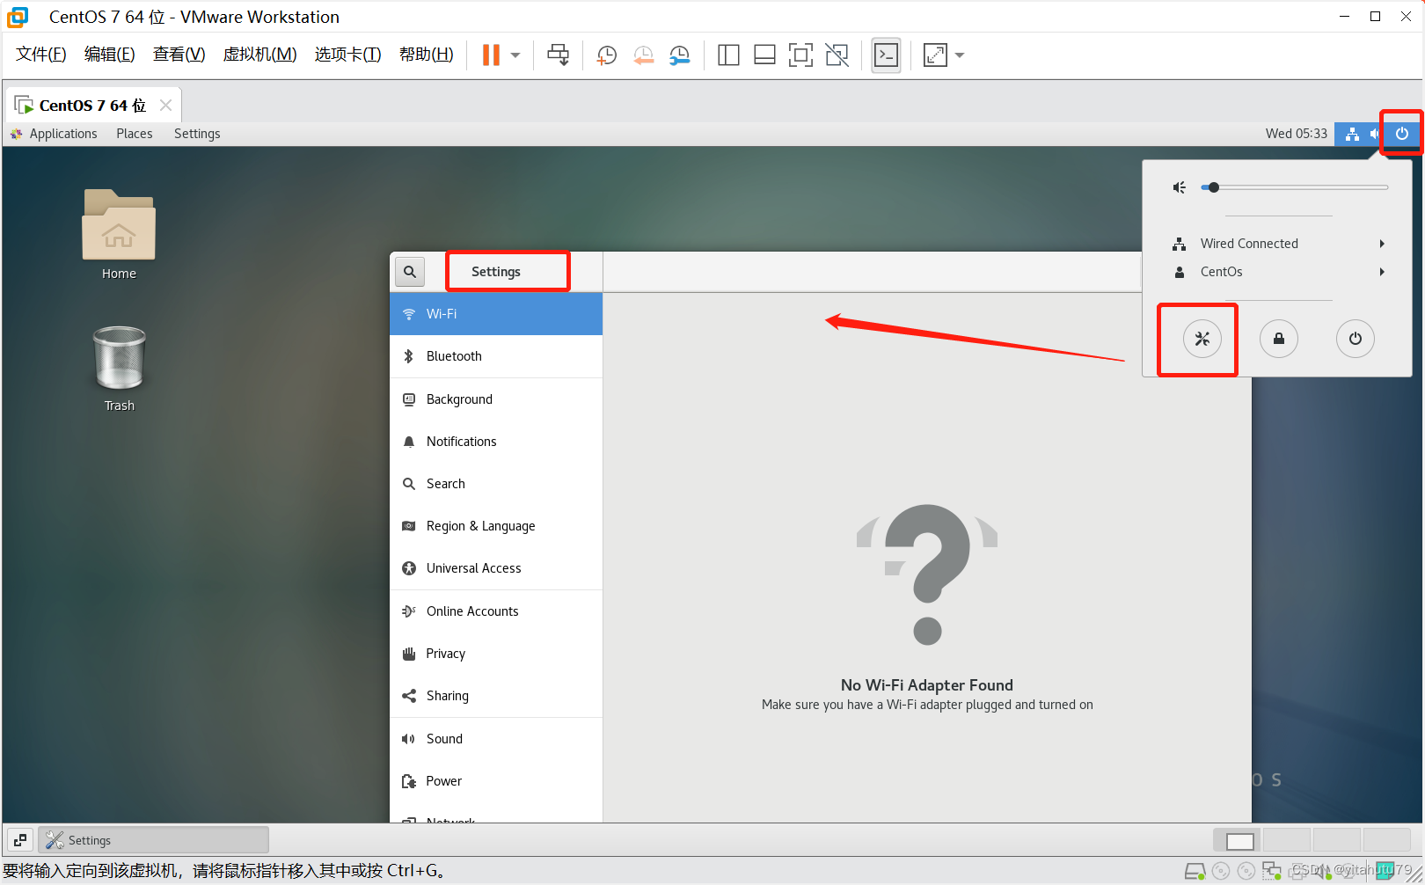This screenshot has width=1425, height=885.
Task: Revert the VM to its snapshot
Action: pyautogui.click(x=643, y=55)
